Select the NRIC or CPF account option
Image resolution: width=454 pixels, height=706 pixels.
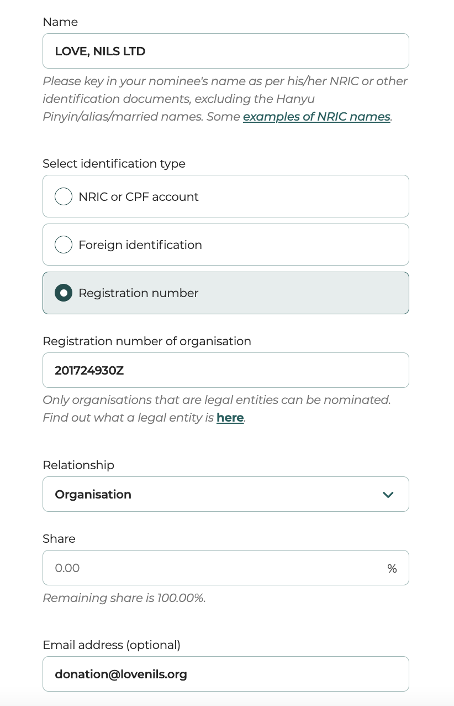point(64,196)
